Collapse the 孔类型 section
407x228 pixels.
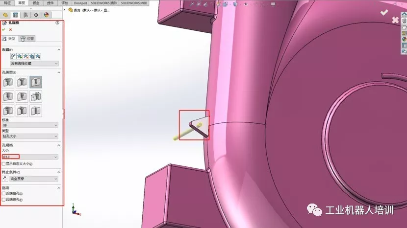coord(59,72)
